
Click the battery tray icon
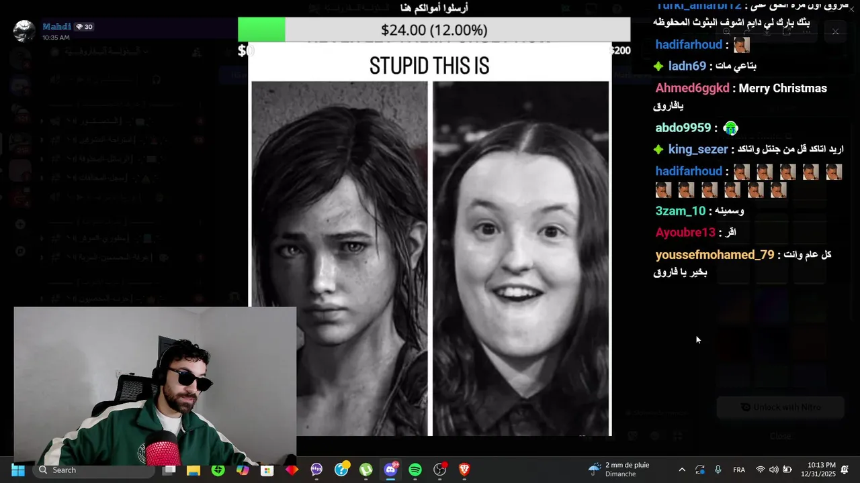787,470
